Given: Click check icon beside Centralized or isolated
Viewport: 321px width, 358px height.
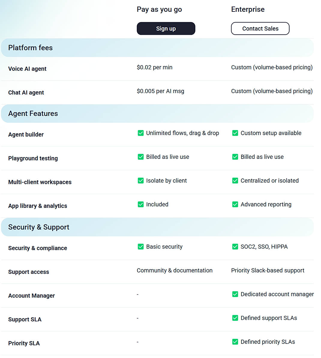Looking at the screenshot, I should 235,181.
